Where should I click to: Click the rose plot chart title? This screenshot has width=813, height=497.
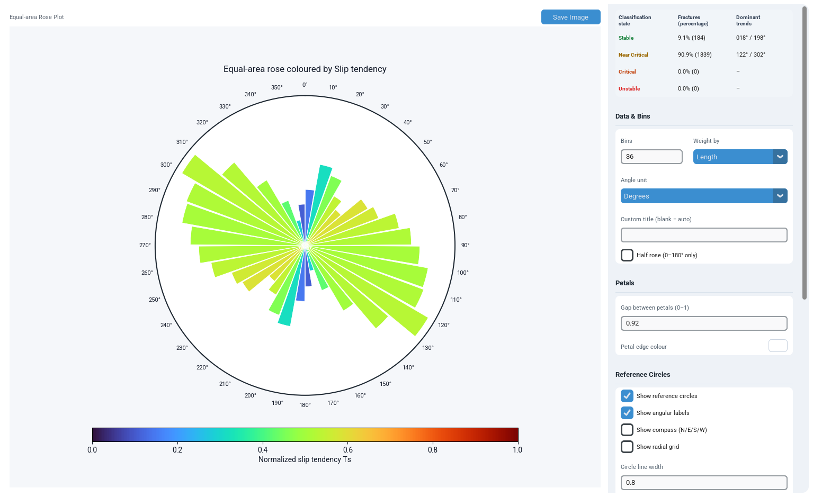point(305,69)
